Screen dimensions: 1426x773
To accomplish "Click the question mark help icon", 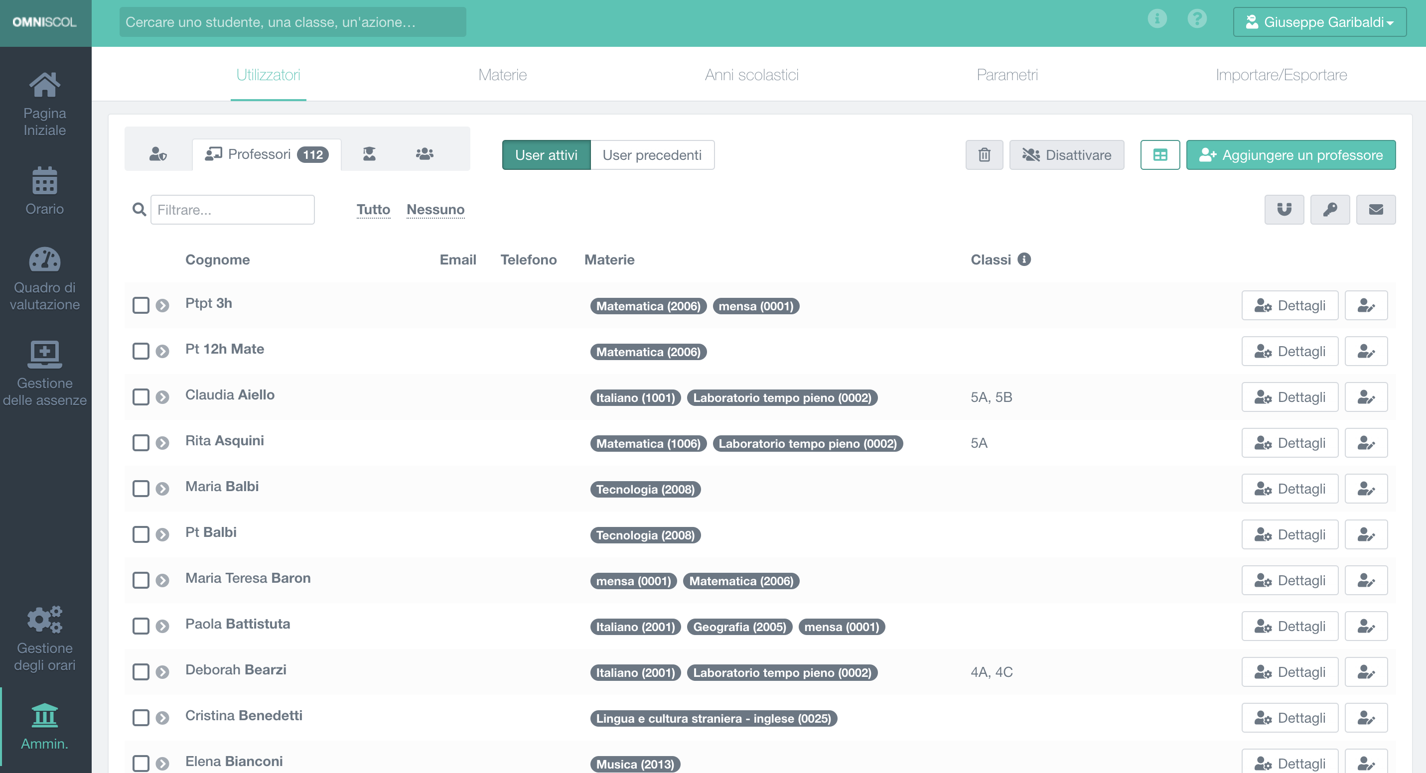I will (1197, 19).
